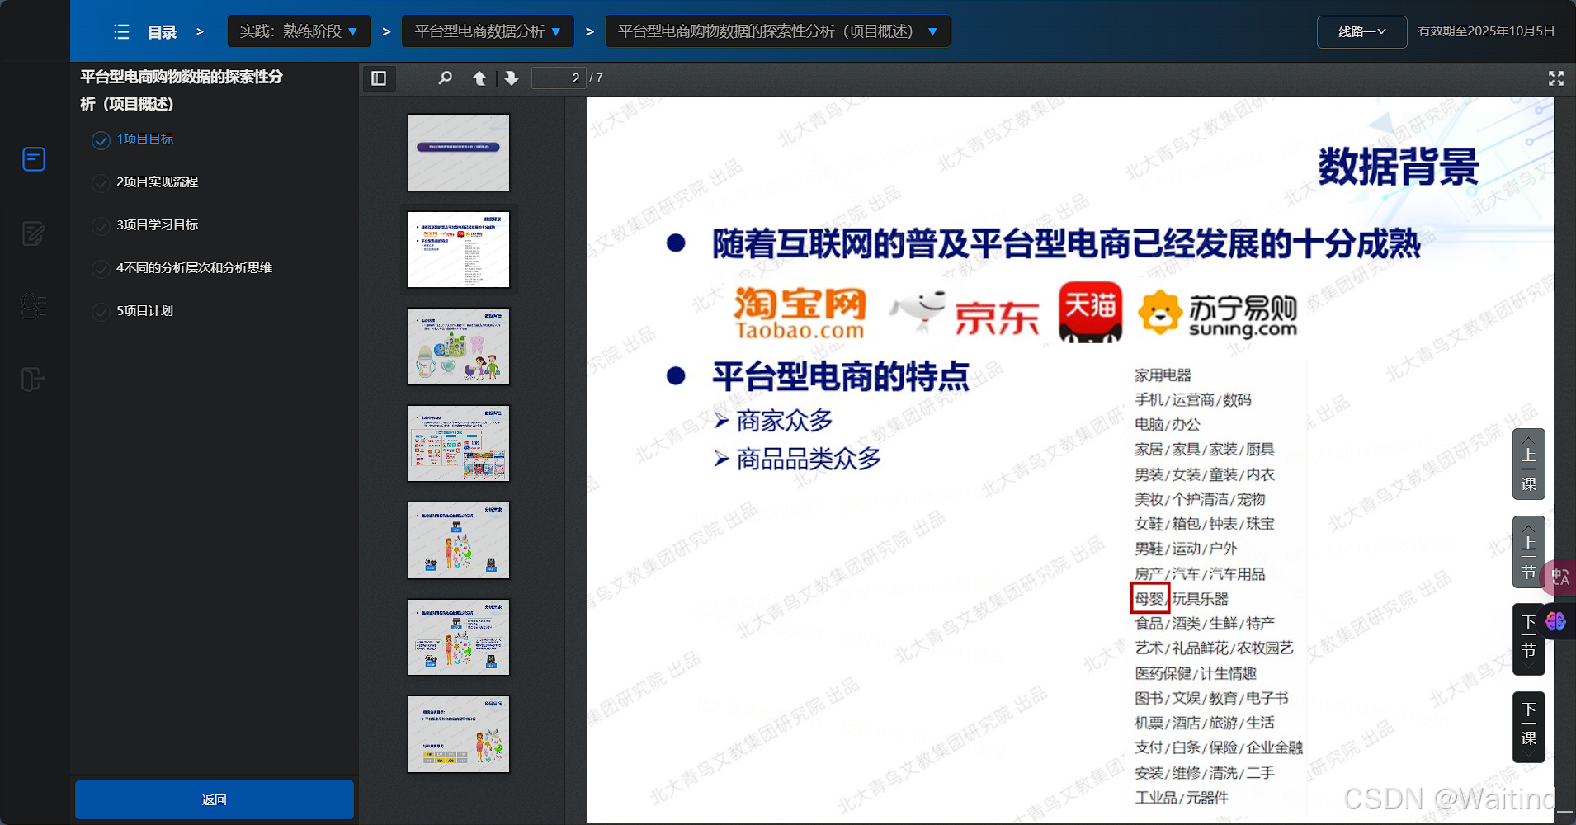Click the 返回 button

click(215, 799)
